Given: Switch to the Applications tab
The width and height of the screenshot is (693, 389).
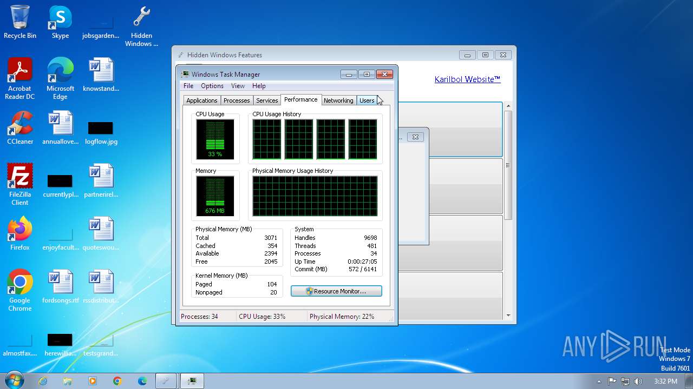Looking at the screenshot, I should (202, 100).
